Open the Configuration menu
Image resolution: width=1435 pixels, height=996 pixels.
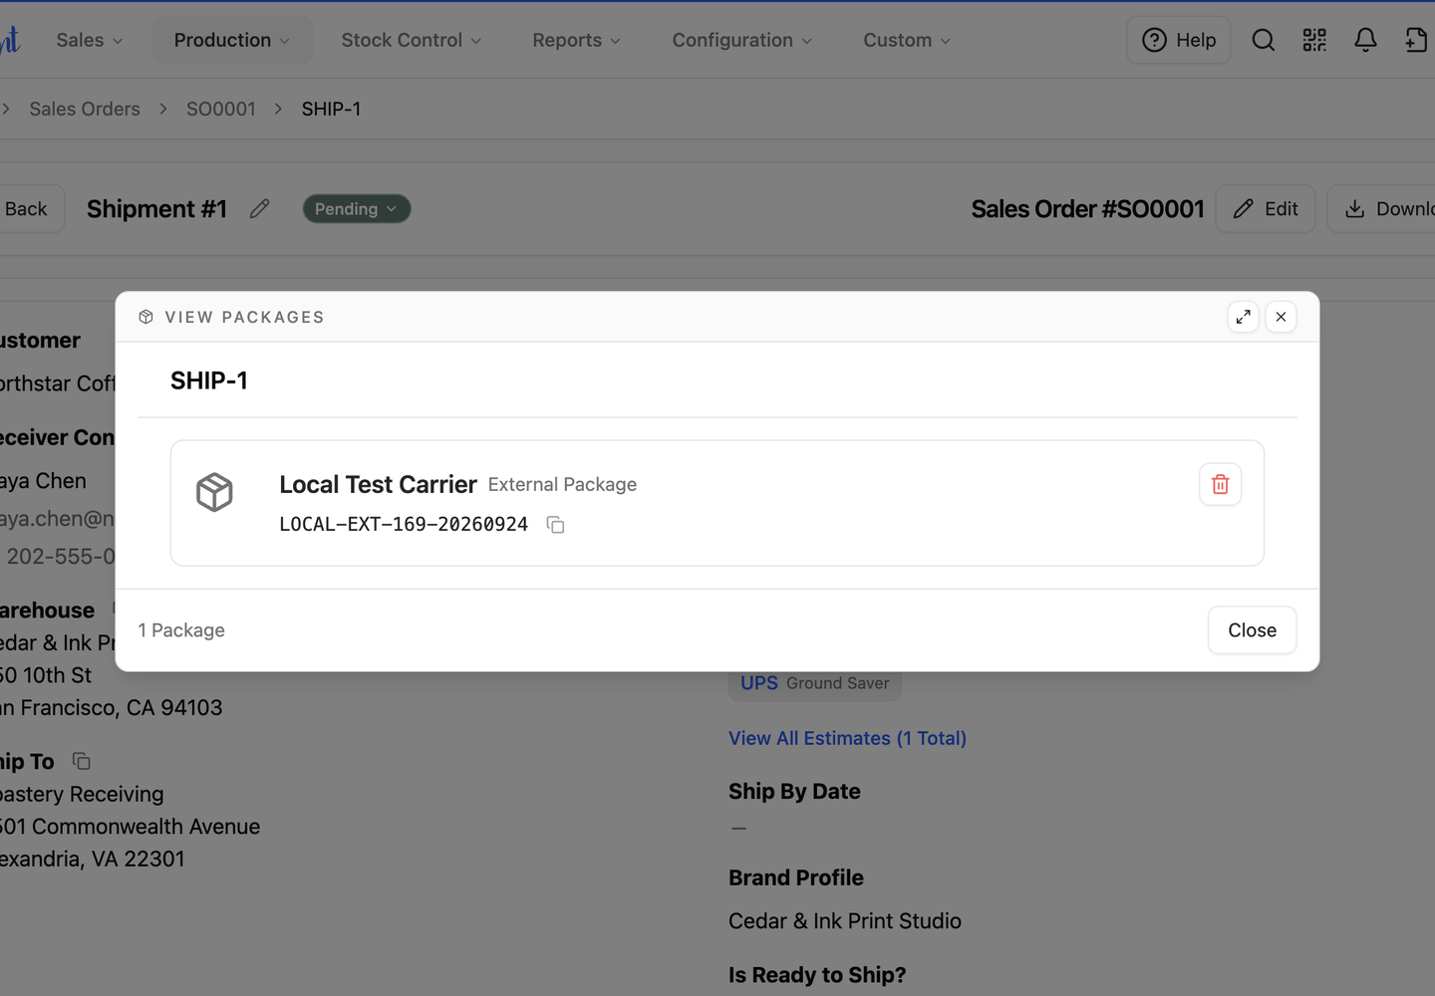tap(742, 40)
